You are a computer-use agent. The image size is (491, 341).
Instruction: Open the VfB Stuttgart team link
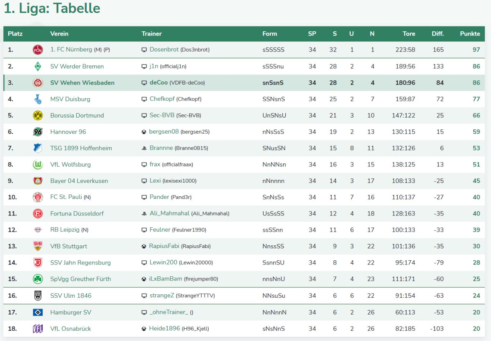69,246
